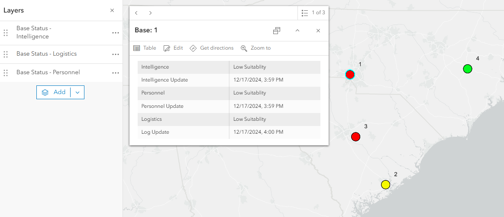Go to previous feature in popup

[136, 13]
